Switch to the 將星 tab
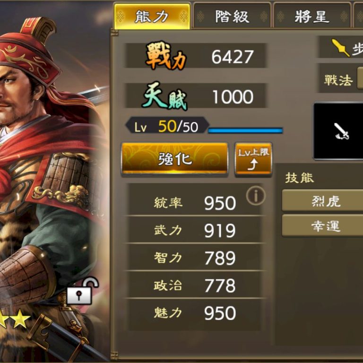This screenshot has height=363, width=363. (x=312, y=16)
